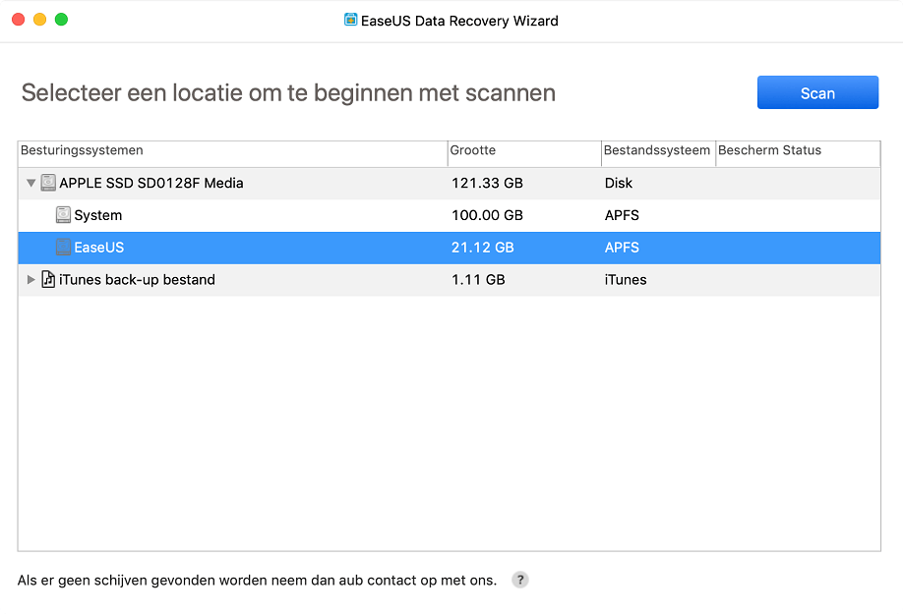Screen dimensions: 903x614
Task: Sort by the Besturingssystemen column header
Action: click(233, 153)
